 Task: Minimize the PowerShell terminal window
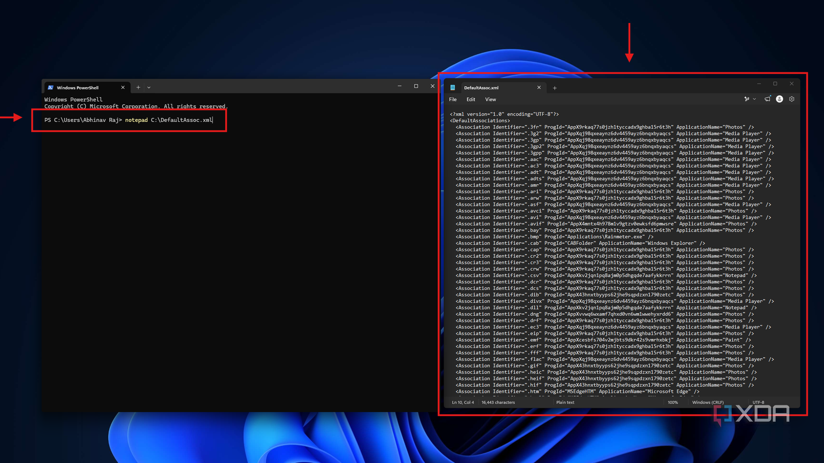399,86
